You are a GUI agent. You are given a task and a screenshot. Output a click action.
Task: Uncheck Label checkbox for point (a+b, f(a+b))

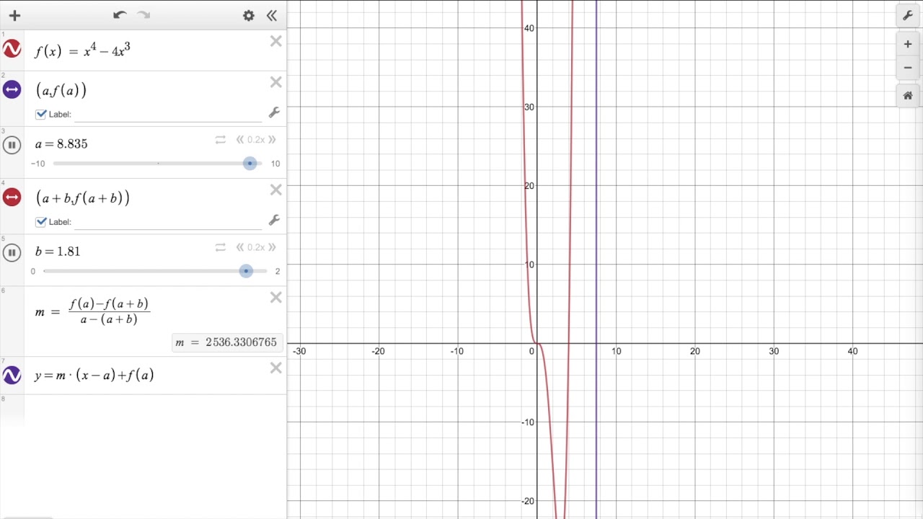tap(41, 221)
